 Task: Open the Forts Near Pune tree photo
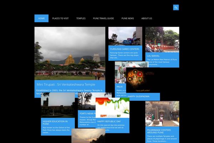87,101
